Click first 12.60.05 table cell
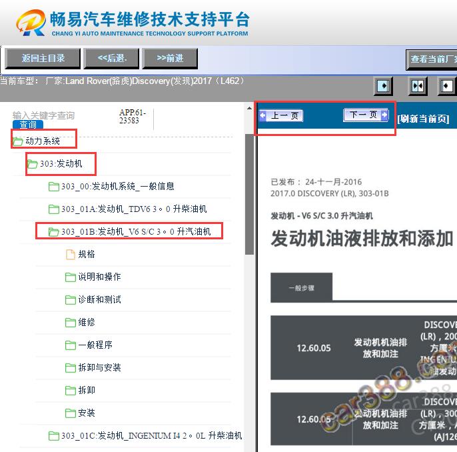 314,348
